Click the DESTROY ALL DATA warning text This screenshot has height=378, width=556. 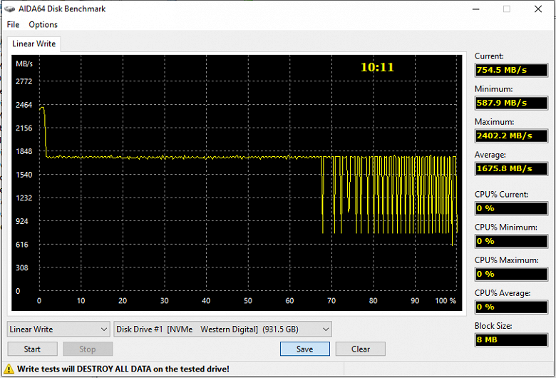point(123,369)
